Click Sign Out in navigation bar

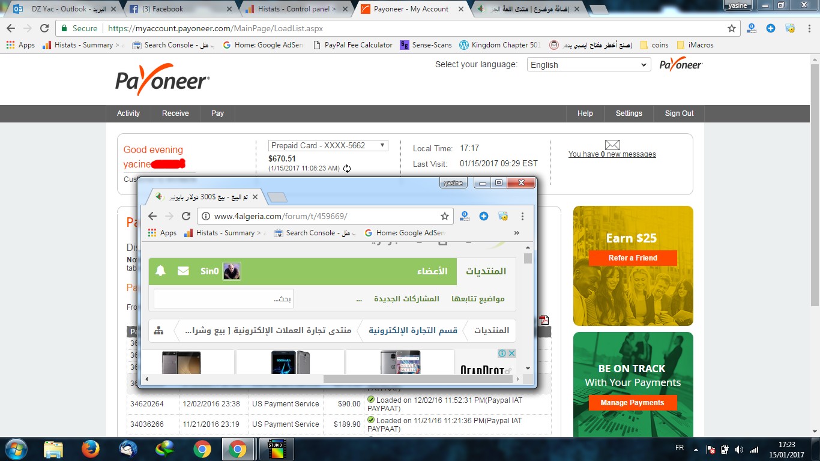pos(679,113)
